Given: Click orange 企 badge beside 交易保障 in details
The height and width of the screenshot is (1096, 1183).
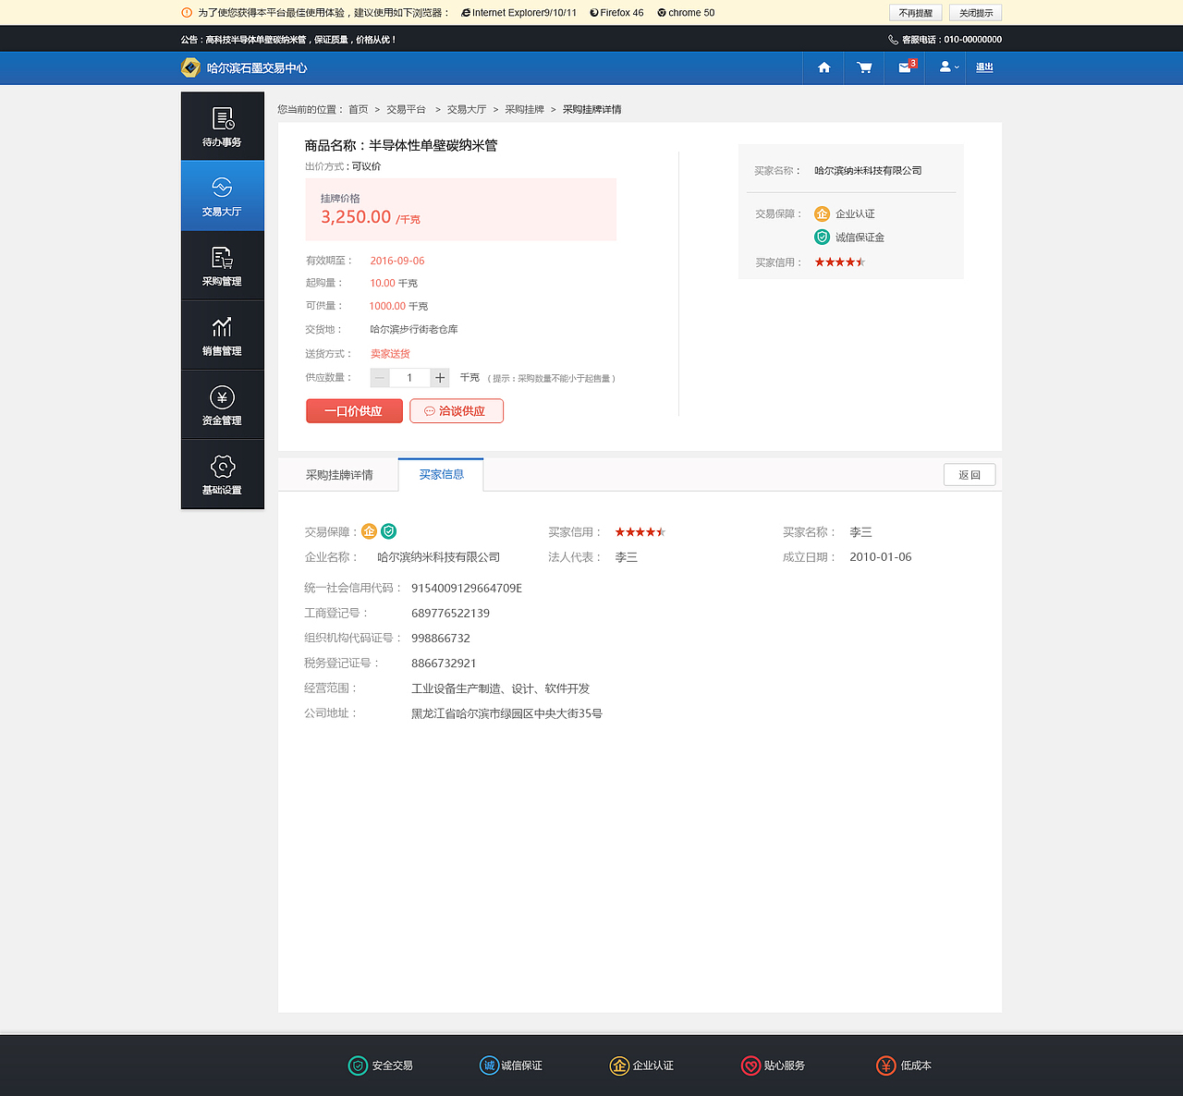Looking at the screenshot, I should tap(369, 531).
